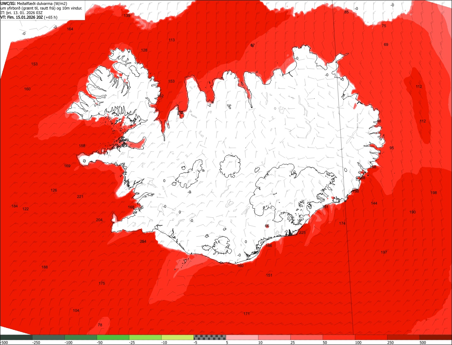Click the map value '197'
The height and width of the screenshot is (345, 452).
tap(384, 252)
